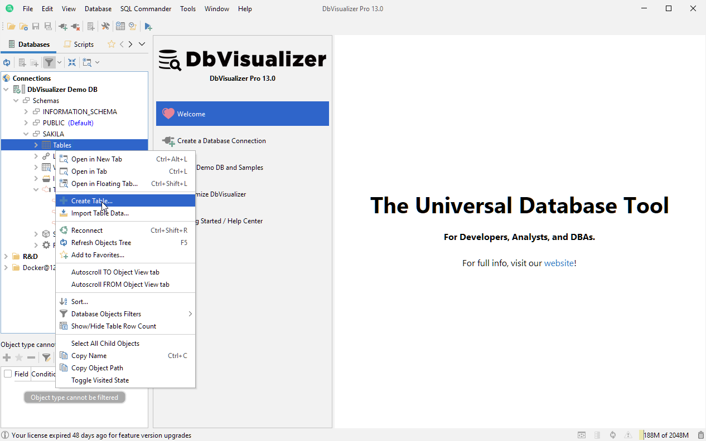Screen dimensions: 706x441
Task: Click Toggle Visited State in the context menu
Action: 125,380
